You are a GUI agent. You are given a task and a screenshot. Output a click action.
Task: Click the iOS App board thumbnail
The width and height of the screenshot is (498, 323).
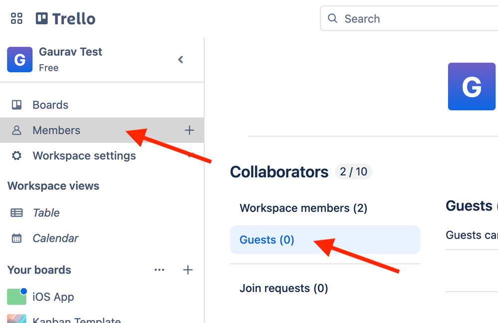point(17,297)
